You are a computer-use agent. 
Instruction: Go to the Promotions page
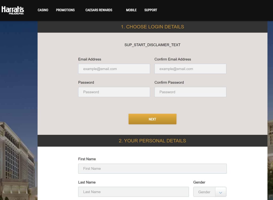[65, 10]
